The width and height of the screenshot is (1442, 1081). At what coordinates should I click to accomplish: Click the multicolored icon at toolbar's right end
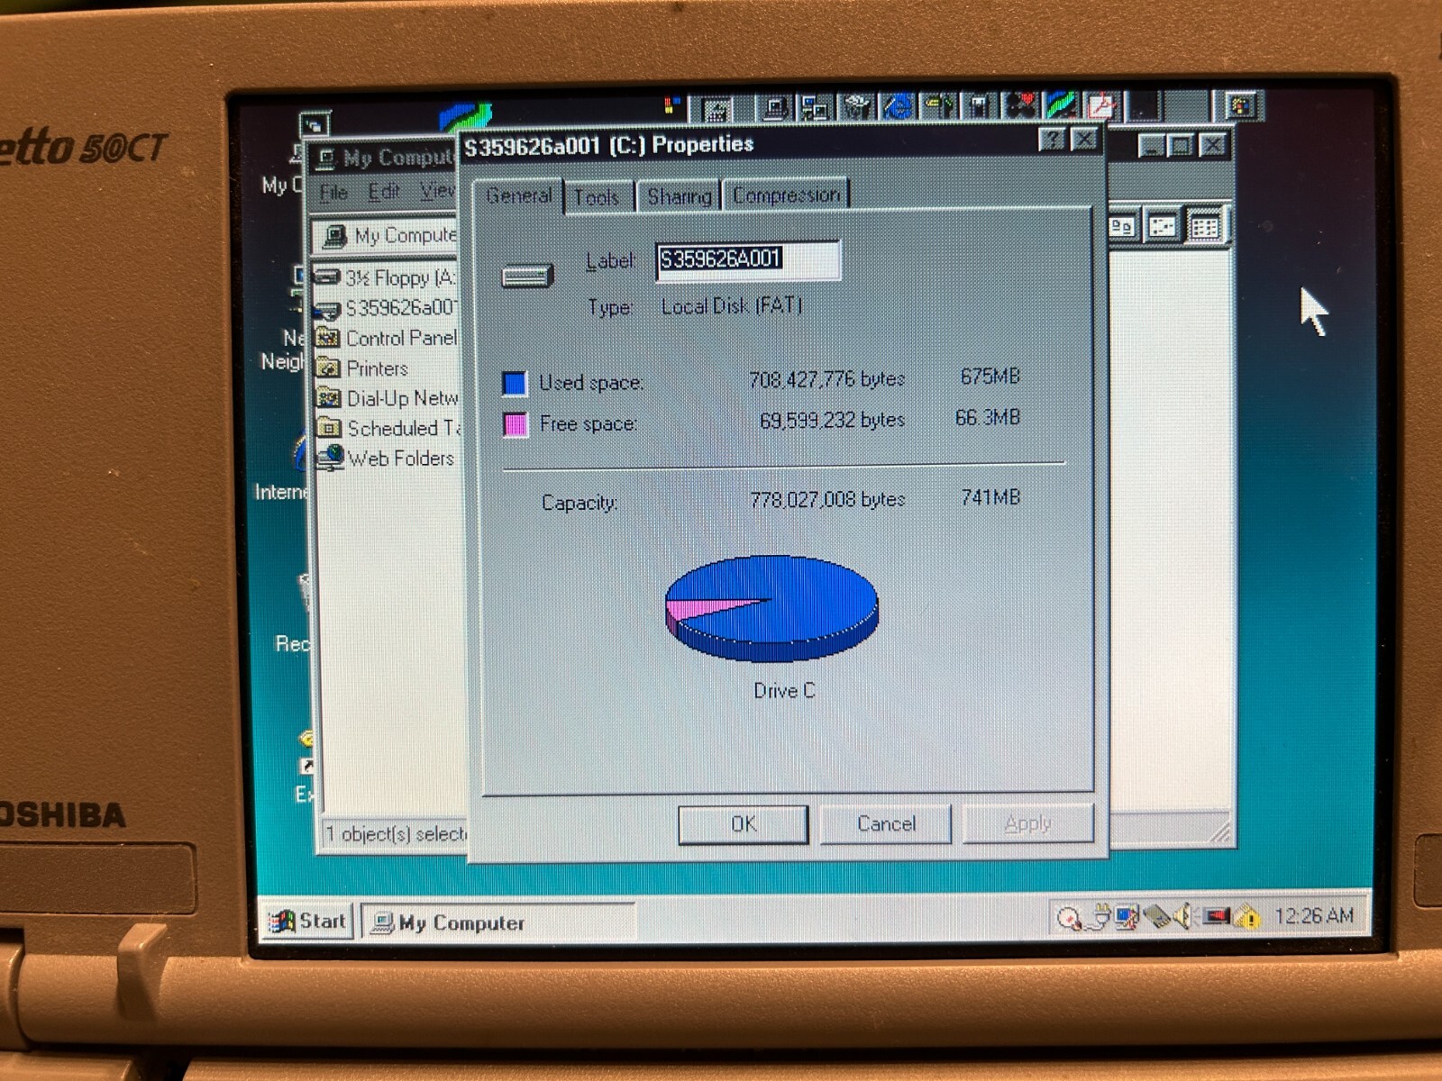tap(1241, 106)
